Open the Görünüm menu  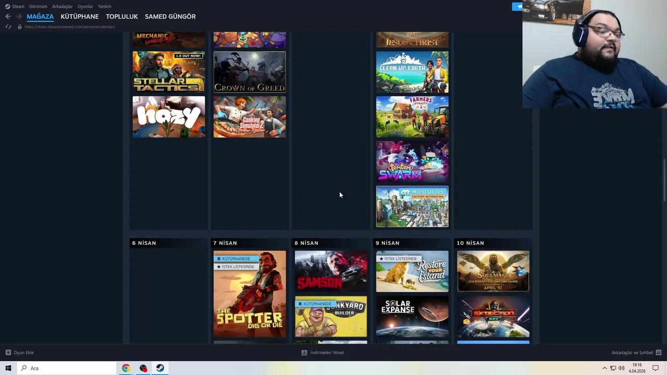(38, 6)
